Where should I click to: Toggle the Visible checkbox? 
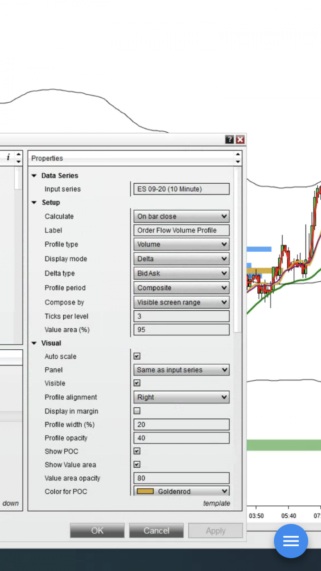137,383
